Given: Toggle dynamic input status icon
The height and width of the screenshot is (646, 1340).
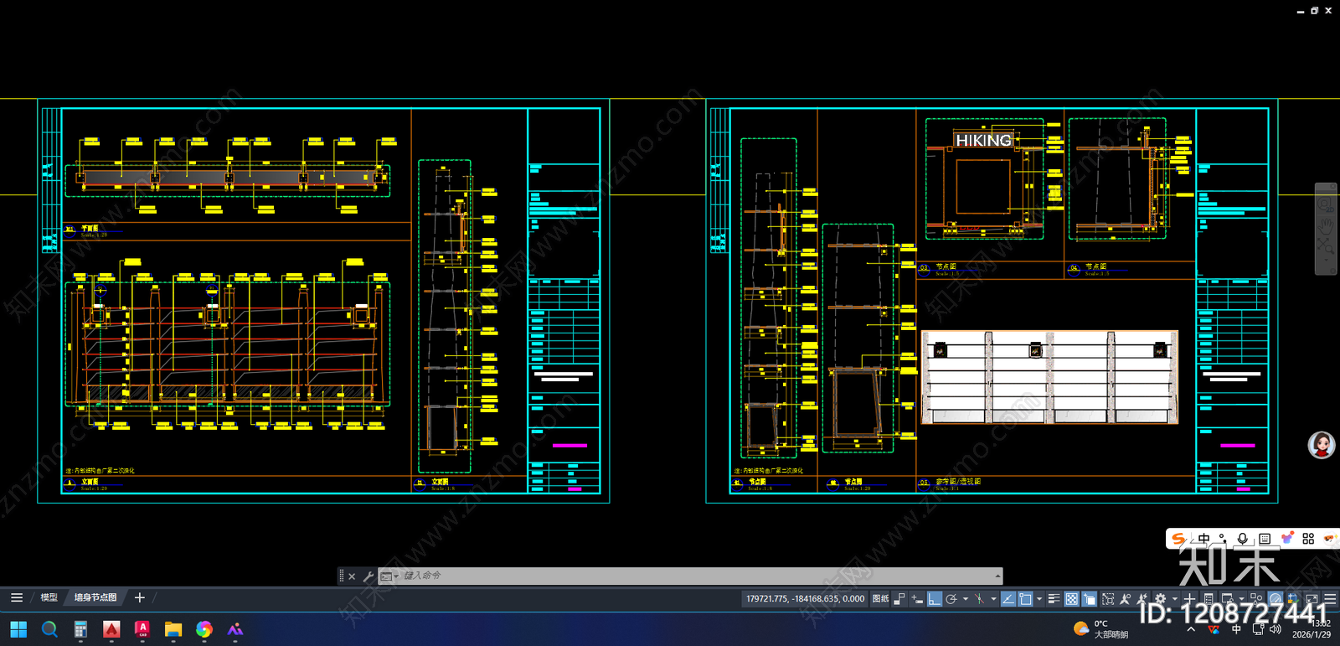Looking at the screenshot, I should pyautogui.click(x=917, y=598).
